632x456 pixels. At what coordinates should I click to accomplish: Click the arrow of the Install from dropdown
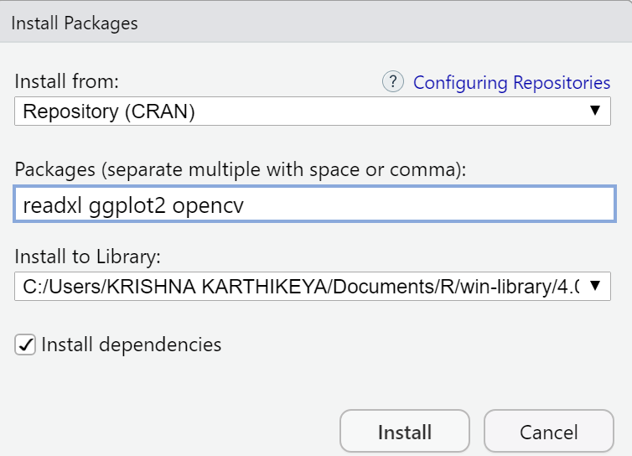tap(594, 111)
